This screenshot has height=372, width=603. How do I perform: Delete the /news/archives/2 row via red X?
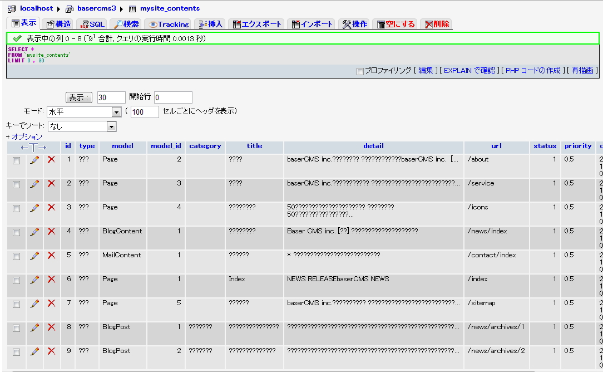(x=51, y=351)
